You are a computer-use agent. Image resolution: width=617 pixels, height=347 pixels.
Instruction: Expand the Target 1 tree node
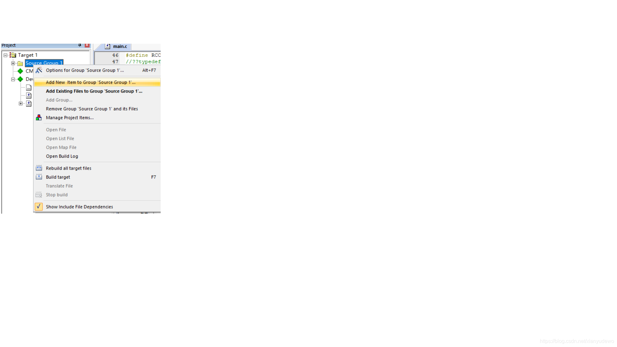(5, 55)
